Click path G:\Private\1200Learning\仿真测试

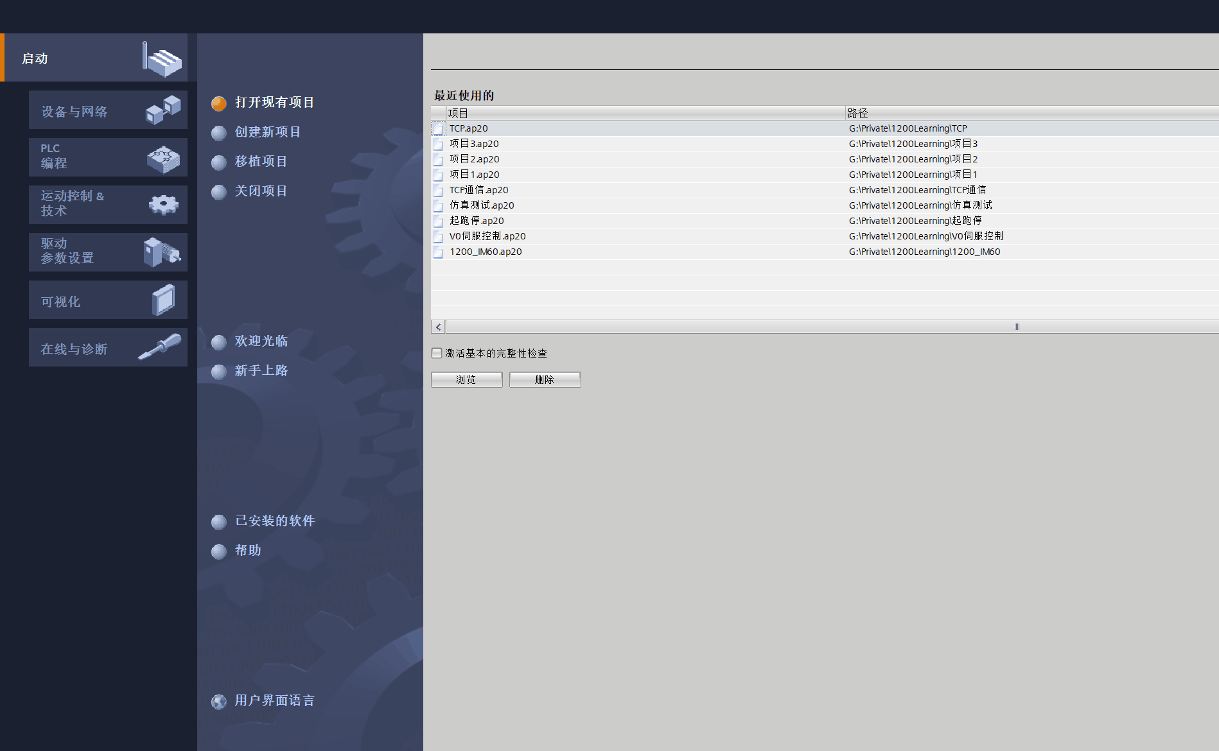pyautogui.click(x=920, y=205)
